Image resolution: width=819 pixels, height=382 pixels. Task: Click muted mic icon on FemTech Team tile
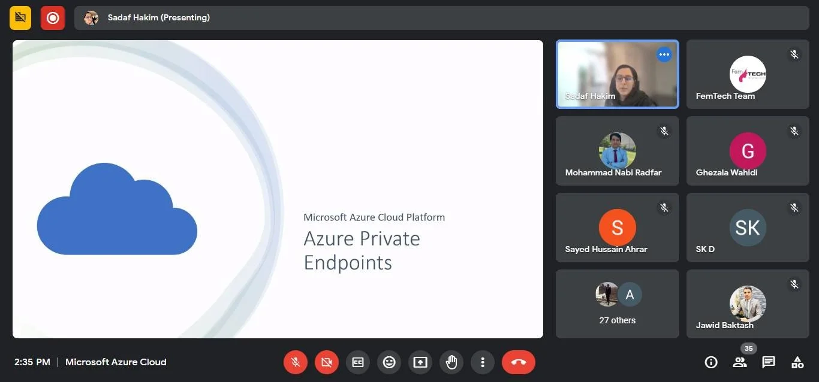(x=794, y=54)
